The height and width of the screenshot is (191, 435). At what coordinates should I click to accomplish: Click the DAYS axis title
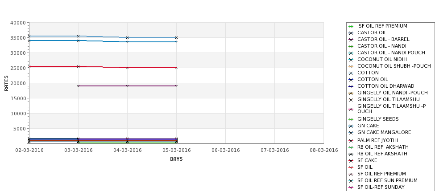click(x=176, y=159)
